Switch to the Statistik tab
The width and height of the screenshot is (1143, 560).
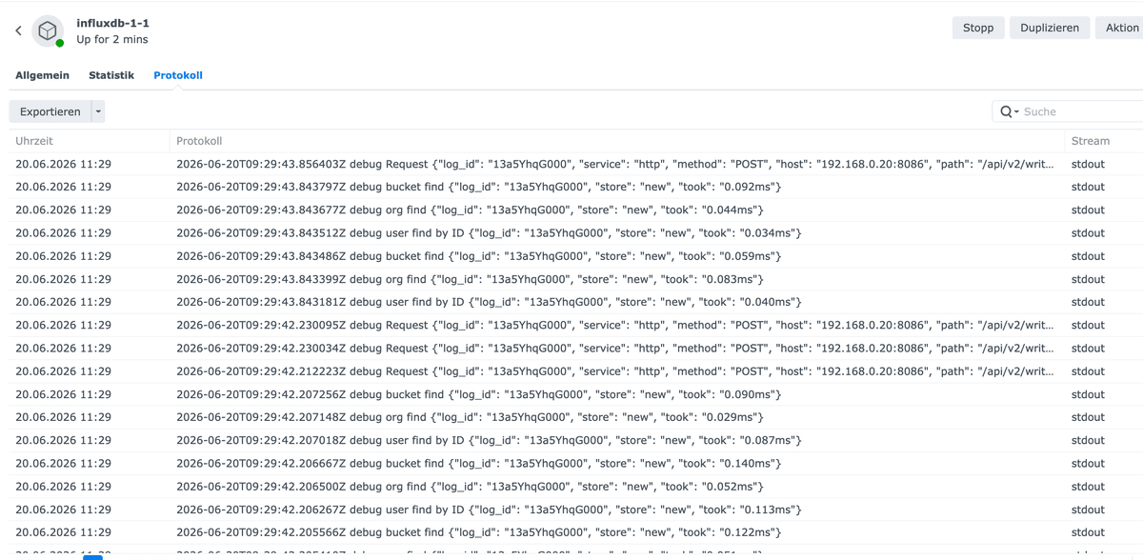pyautogui.click(x=111, y=75)
